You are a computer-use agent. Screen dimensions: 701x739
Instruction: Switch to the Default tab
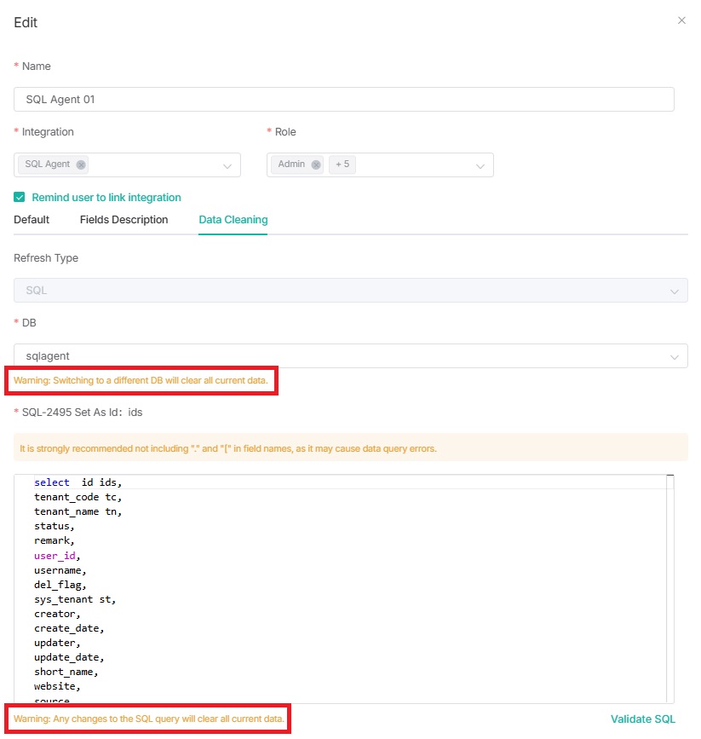tap(32, 220)
